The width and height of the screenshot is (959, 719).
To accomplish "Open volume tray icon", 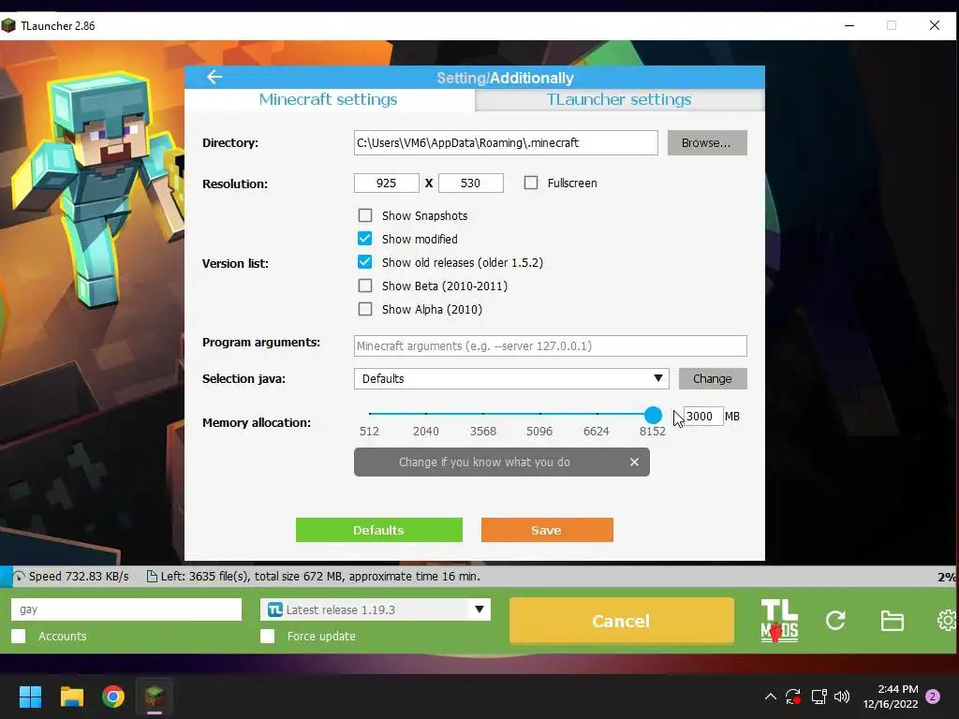I will pos(842,697).
